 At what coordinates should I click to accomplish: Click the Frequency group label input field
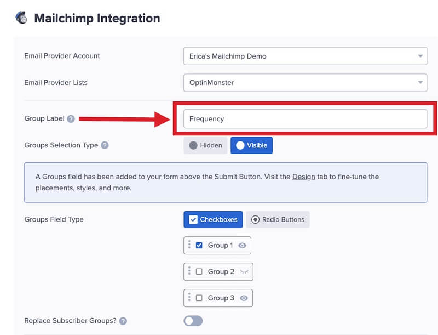click(305, 118)
